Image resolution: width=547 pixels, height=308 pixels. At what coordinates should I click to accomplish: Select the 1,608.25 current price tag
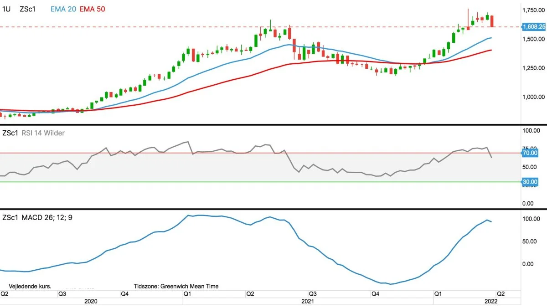pyautogui.click(x=534, y=27)
